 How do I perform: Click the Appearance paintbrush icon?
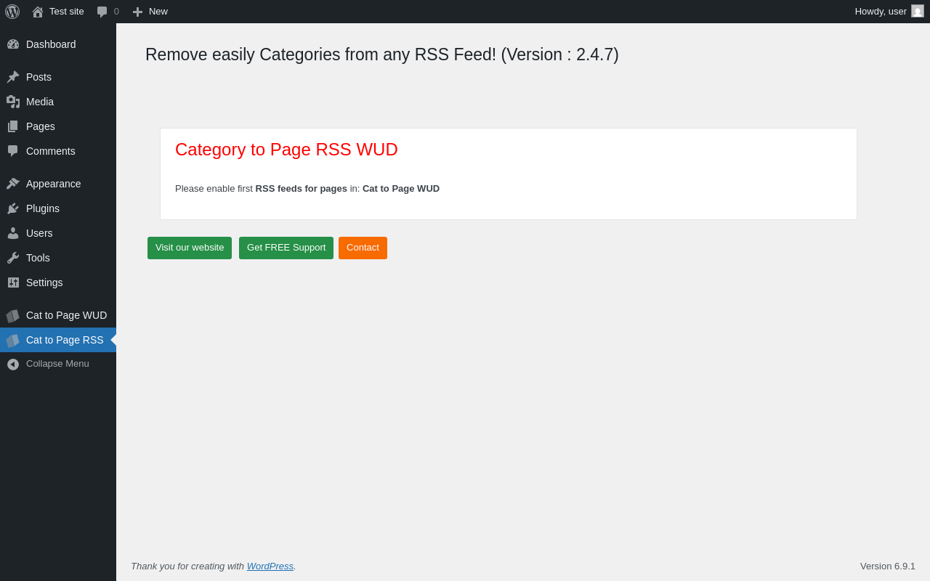click(x=13, y=184)
